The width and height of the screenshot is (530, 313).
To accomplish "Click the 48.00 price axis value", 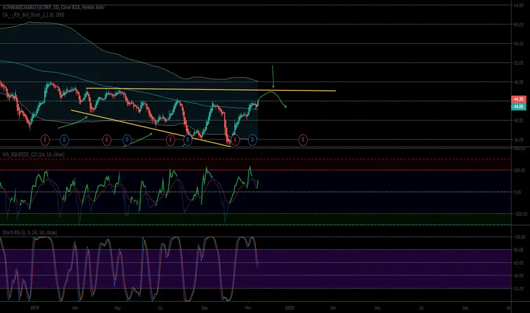I will [x=519, y=82].
